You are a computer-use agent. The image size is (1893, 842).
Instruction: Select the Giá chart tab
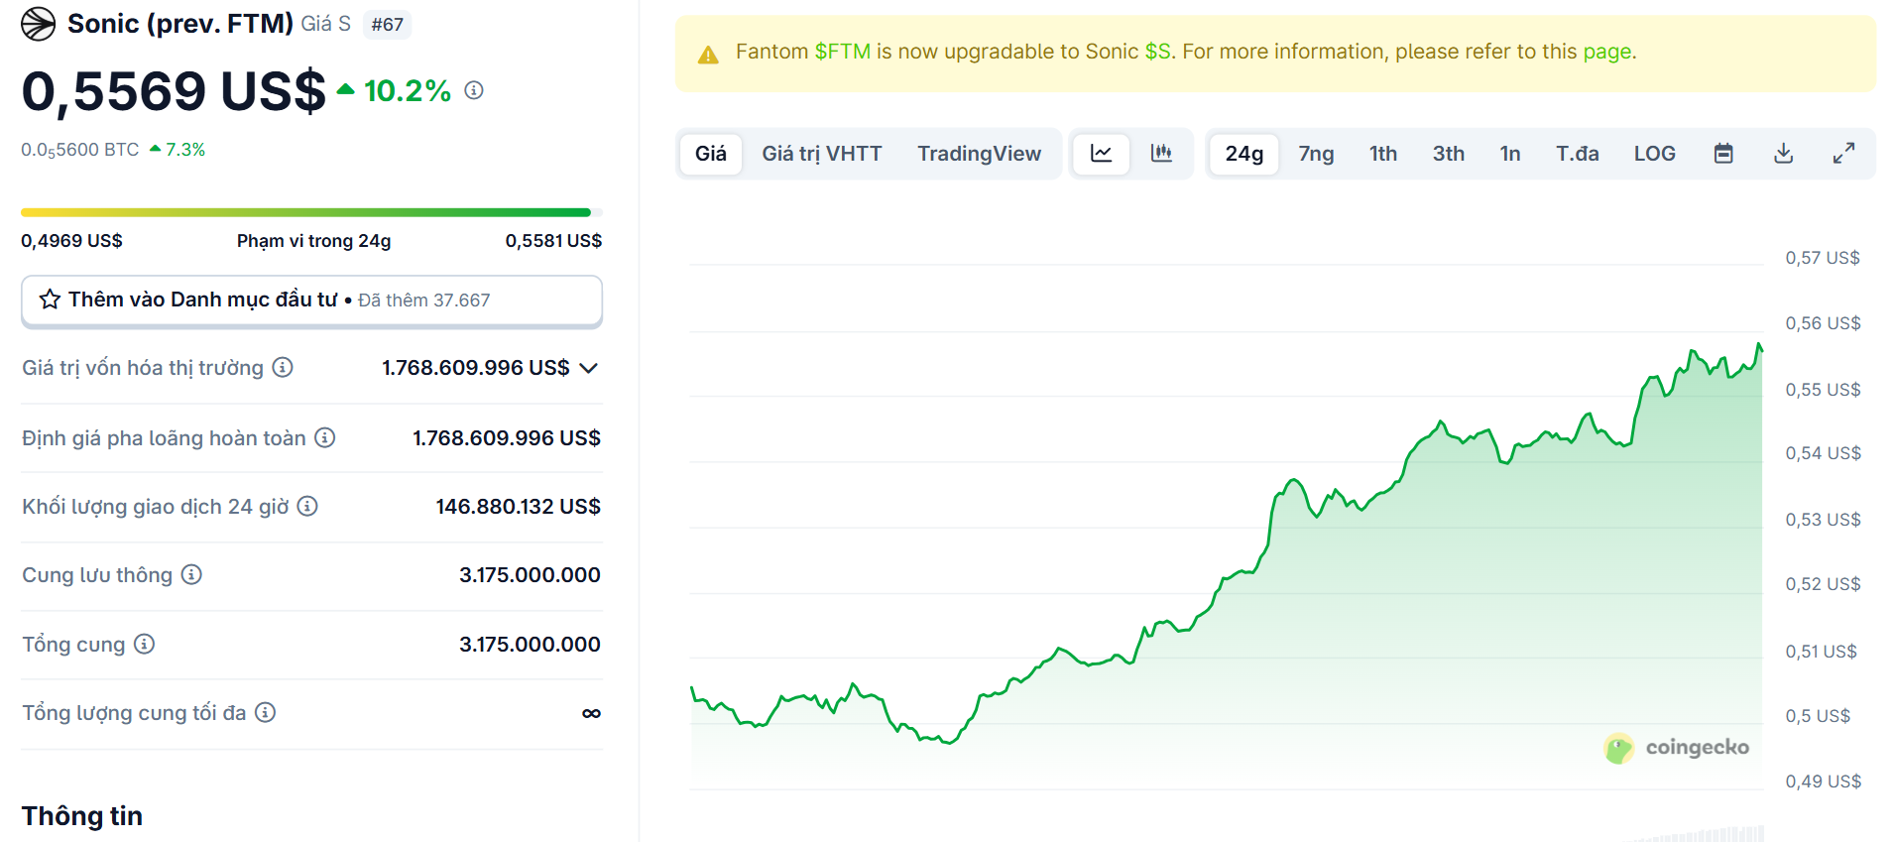click(x=711, y=154)
